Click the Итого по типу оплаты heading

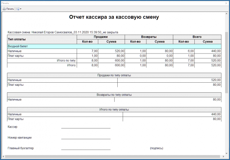click(114, 110)
